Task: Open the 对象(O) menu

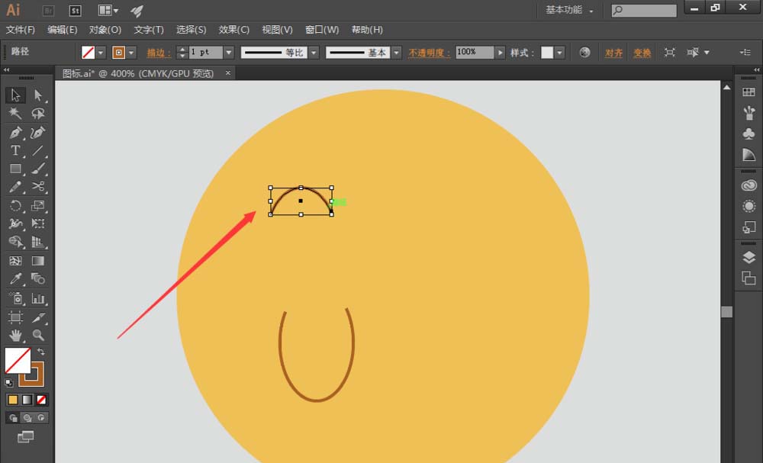Action: (105, 30)
